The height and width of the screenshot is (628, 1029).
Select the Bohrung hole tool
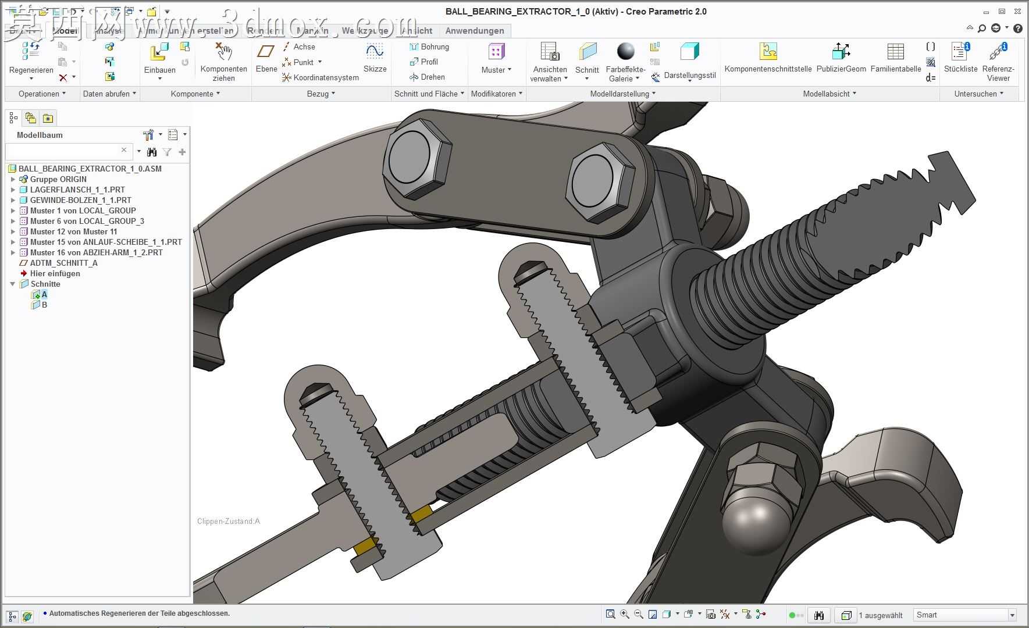pos(429,47)
